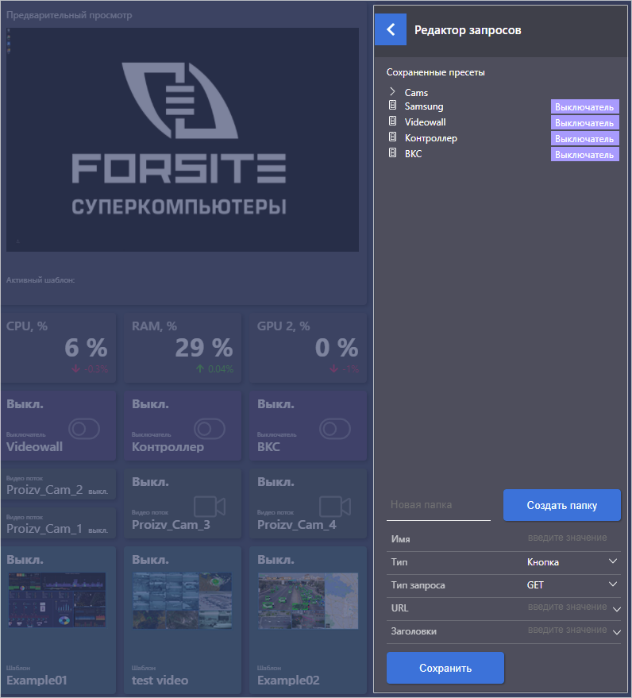Select the Proizv_Cam_2 video stream tile
The image size is (632, 698).
(58, 484)
